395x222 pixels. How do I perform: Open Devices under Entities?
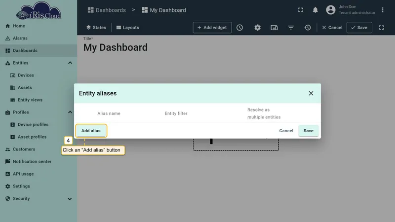[39, 75]
